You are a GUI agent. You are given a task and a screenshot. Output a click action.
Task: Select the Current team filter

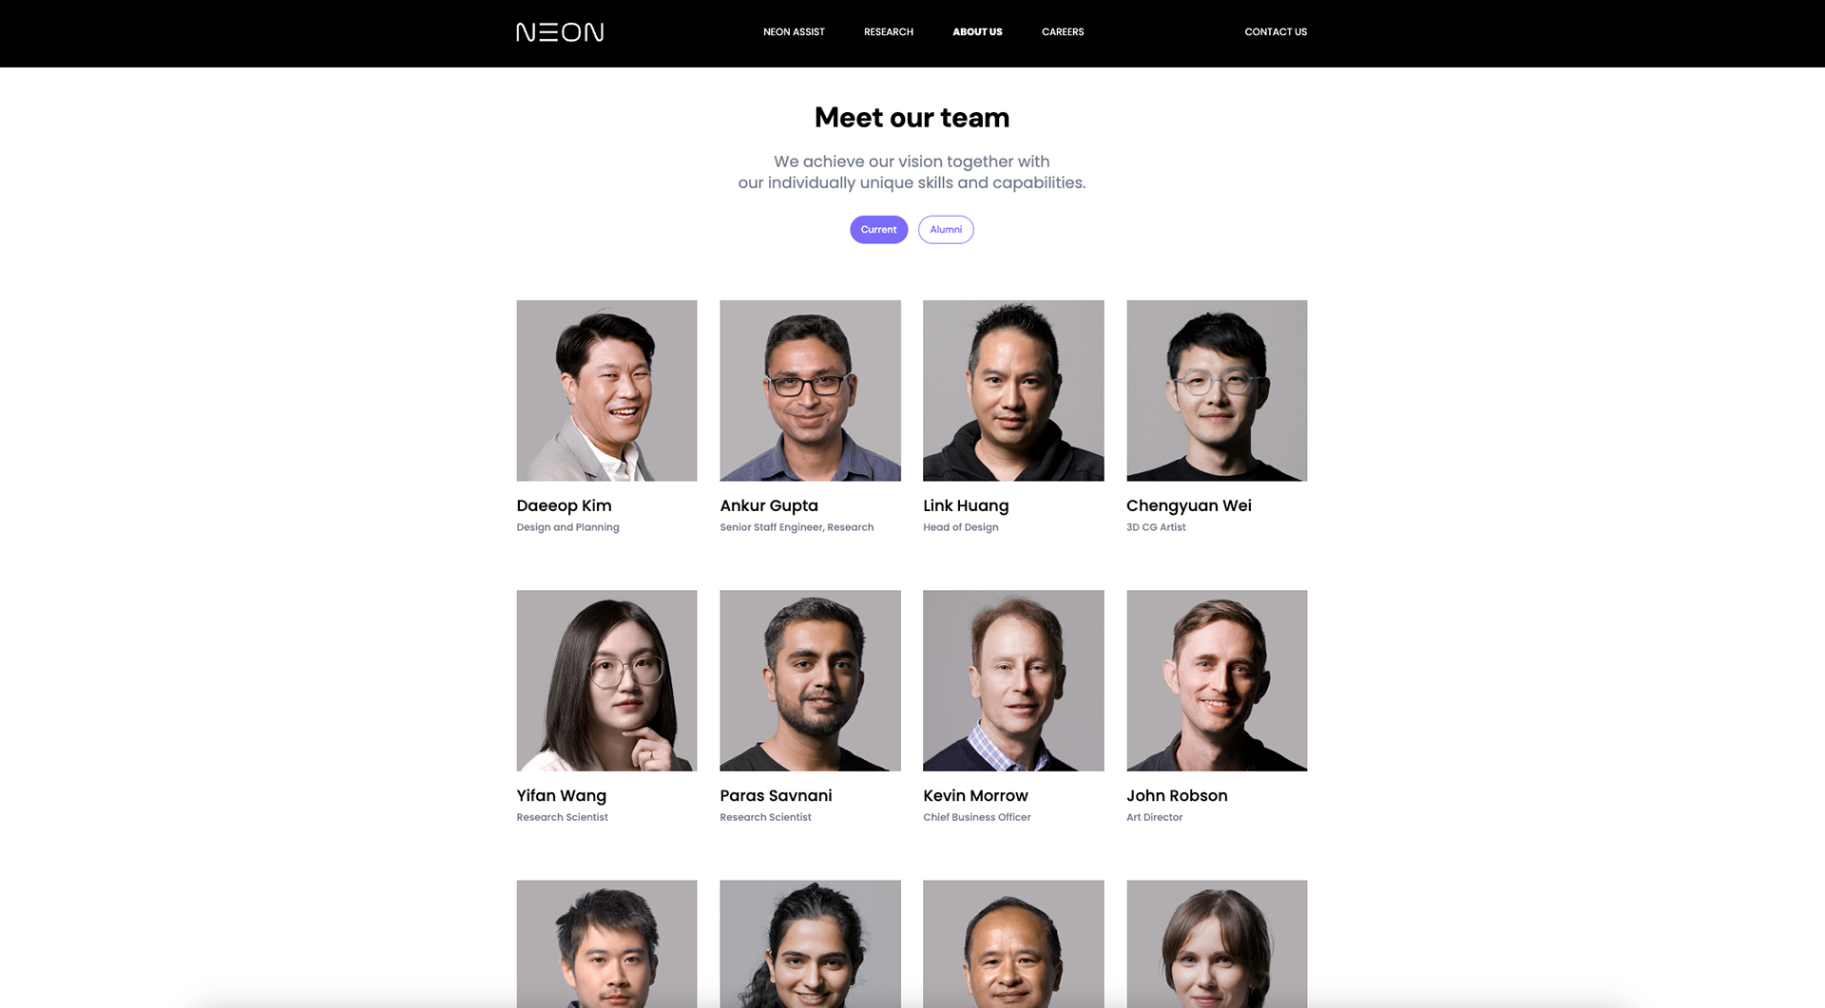(x=878, y=230)
